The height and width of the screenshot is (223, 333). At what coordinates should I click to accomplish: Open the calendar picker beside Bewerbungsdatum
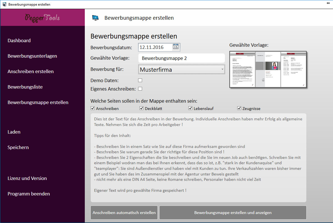coord(176,47)
